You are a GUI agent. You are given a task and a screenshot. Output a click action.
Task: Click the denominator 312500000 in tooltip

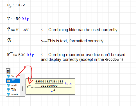click(49, 86)
